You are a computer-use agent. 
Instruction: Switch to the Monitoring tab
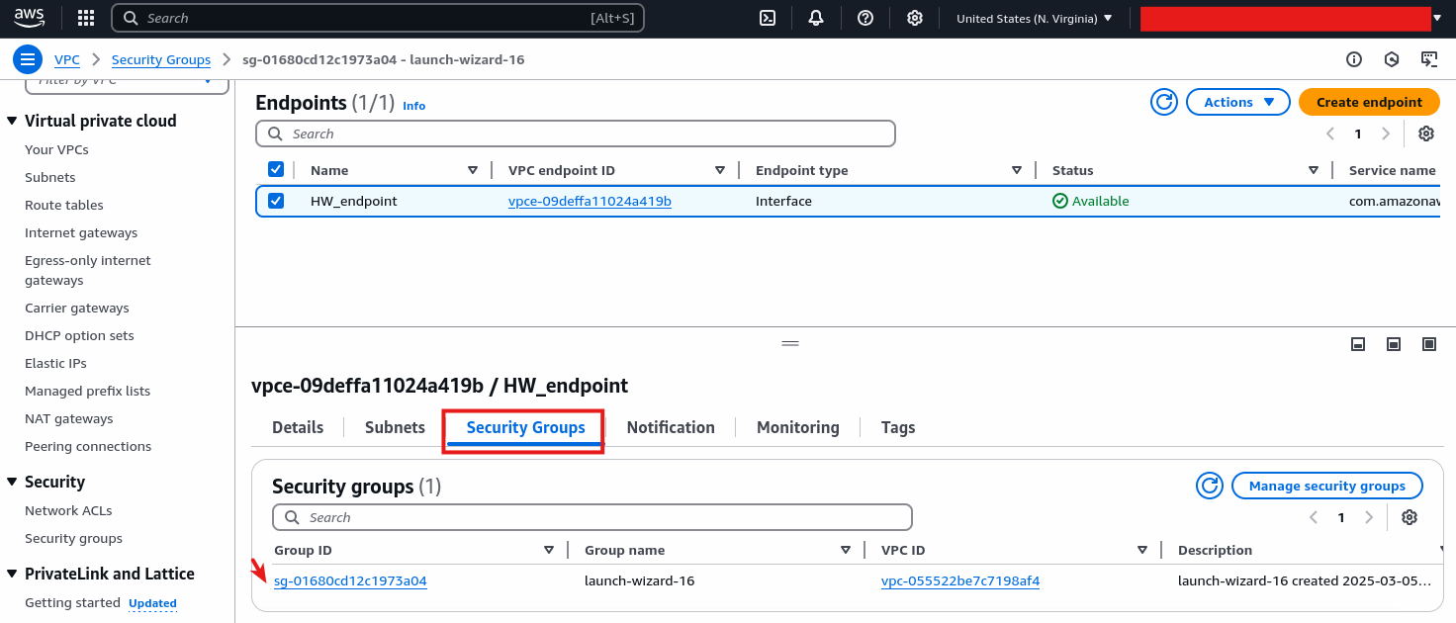pos(798,427)
